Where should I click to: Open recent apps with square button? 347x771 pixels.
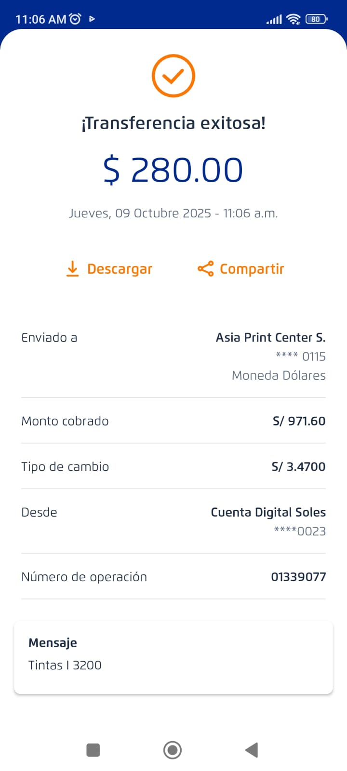coord(93,750)
